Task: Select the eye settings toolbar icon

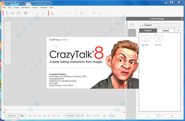Action: click(x=64, y=13)
